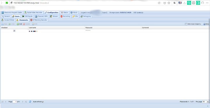
Task: Click the Storage space status text
Action: [120, 13]
